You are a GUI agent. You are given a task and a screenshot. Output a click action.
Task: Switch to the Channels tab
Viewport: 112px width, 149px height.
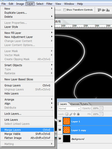click(74, 104)
